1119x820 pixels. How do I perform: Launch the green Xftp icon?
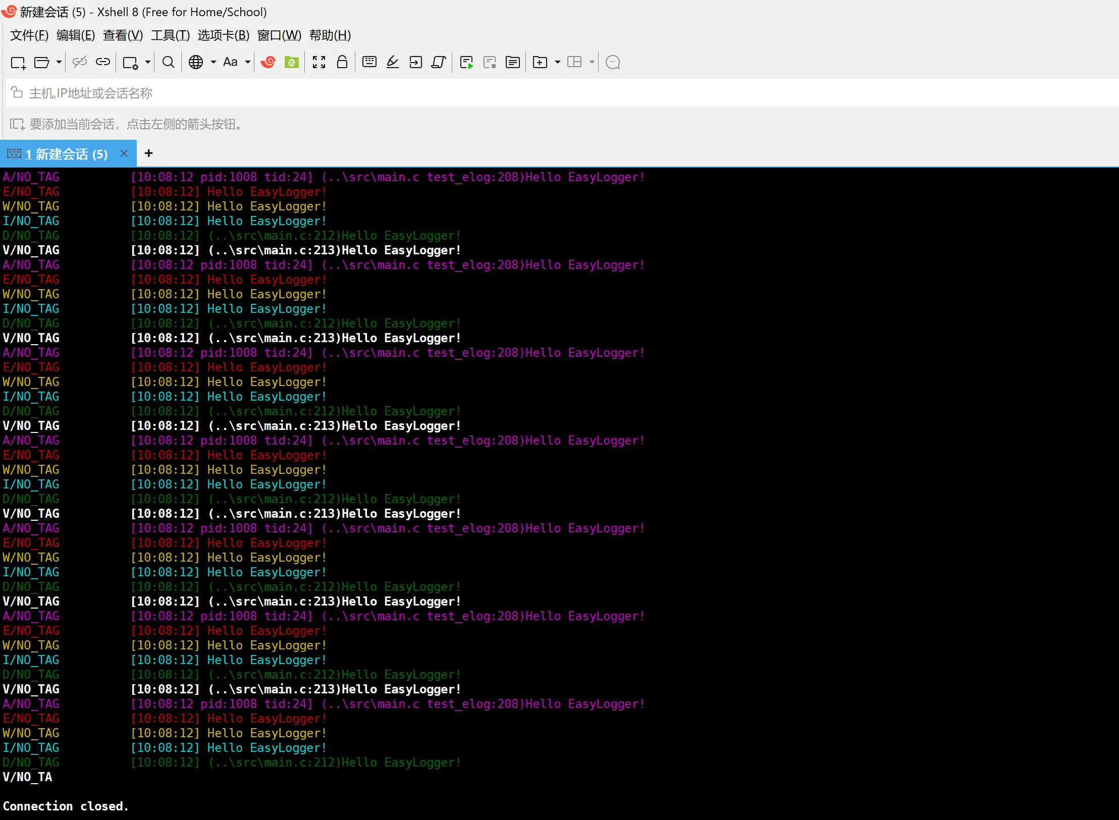(292, 62)
